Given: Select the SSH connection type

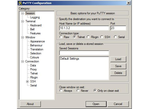Looking at the screenshot, I should tap(102, 37).
